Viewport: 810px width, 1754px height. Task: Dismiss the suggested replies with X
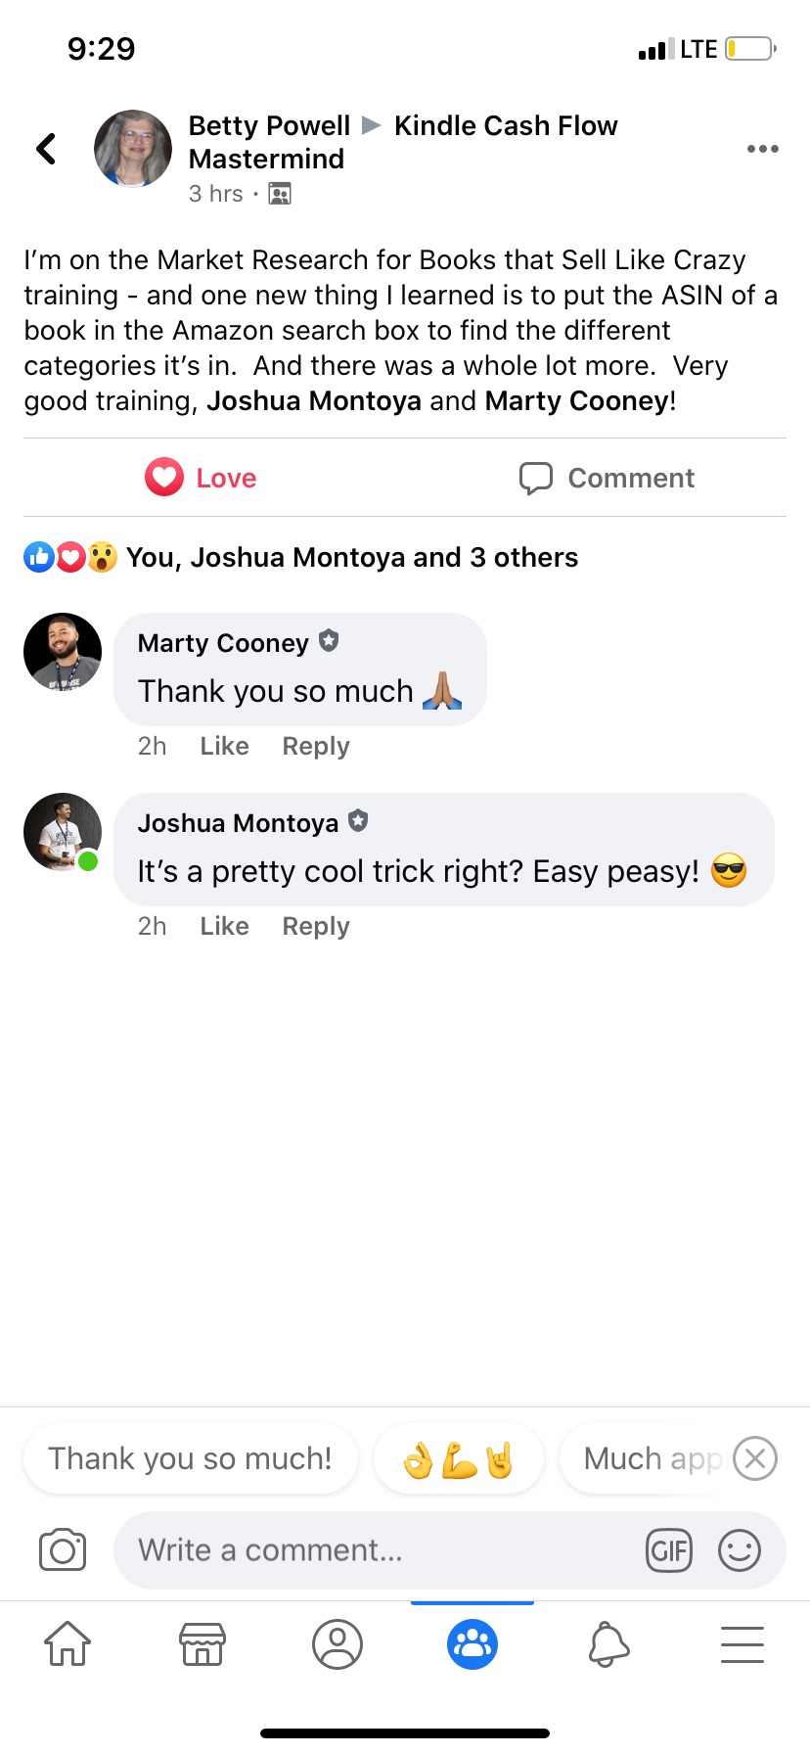pos(755,1458)
